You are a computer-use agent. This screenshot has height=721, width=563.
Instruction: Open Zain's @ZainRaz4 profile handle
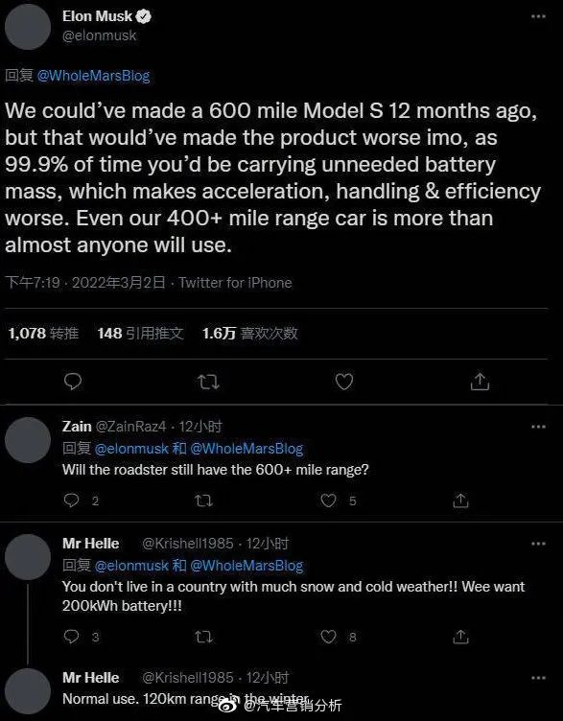tap(130, 427)
